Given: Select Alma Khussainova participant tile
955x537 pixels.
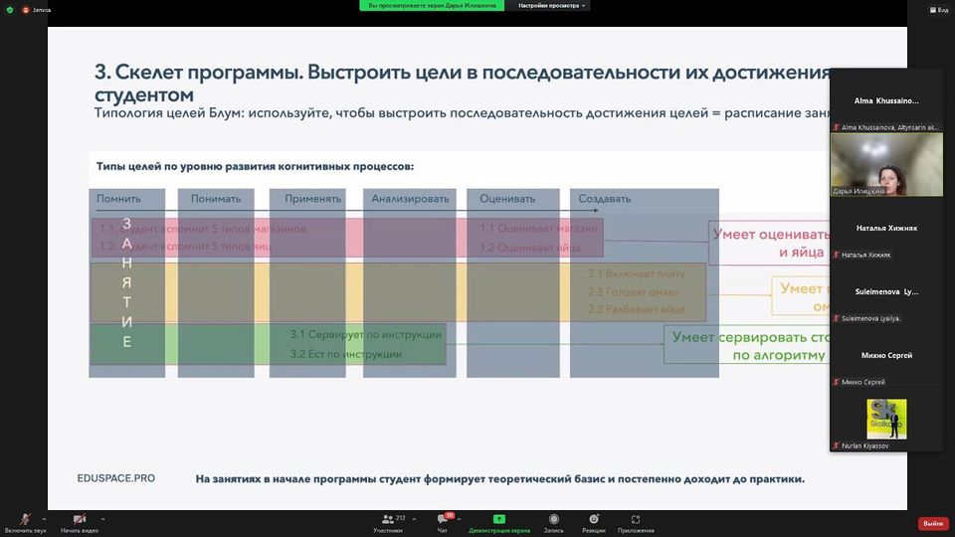Looking at the screenshot, I should coord(886,100).
